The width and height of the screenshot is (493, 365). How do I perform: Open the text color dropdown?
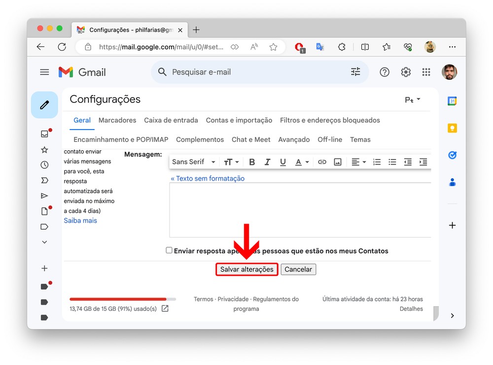[302, 162]
